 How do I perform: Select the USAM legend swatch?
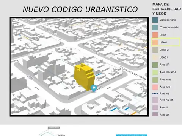pyautogui.click(x=155, y=42)
